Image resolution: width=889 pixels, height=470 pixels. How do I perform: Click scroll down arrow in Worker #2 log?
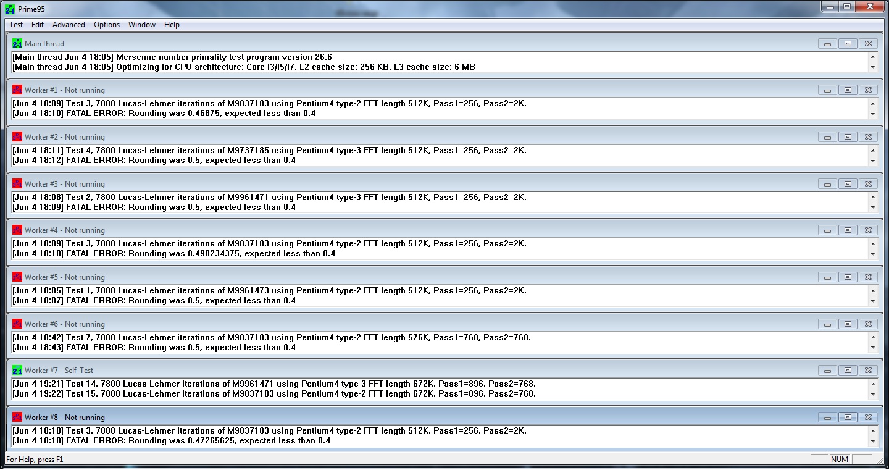872,160
